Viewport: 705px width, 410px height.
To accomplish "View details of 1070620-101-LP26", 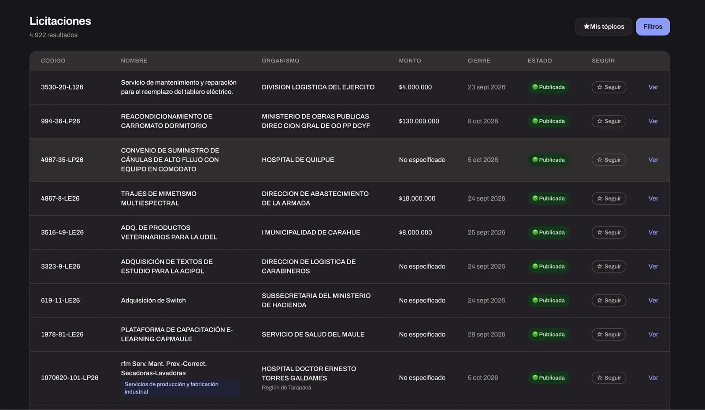I will click(653, 378).
